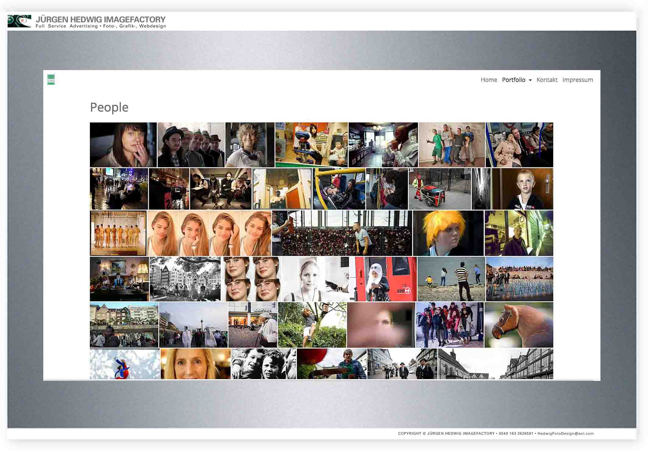Open the child climbing tree photo

312,325
